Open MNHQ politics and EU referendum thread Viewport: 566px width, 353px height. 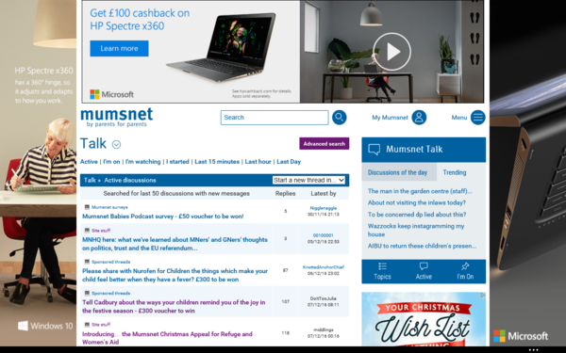pyautogui.click(x=175, y=244)
